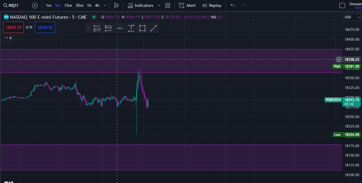
Task: Select the price range measure tool
Action: [x=131, y=28]
